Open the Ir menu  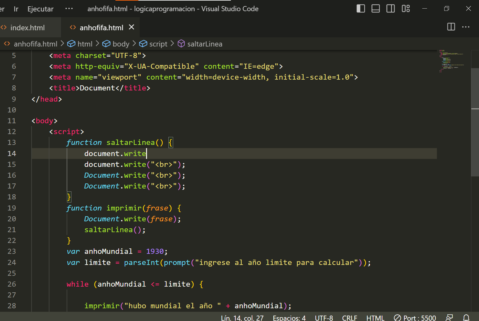click(x=16, y=9)
